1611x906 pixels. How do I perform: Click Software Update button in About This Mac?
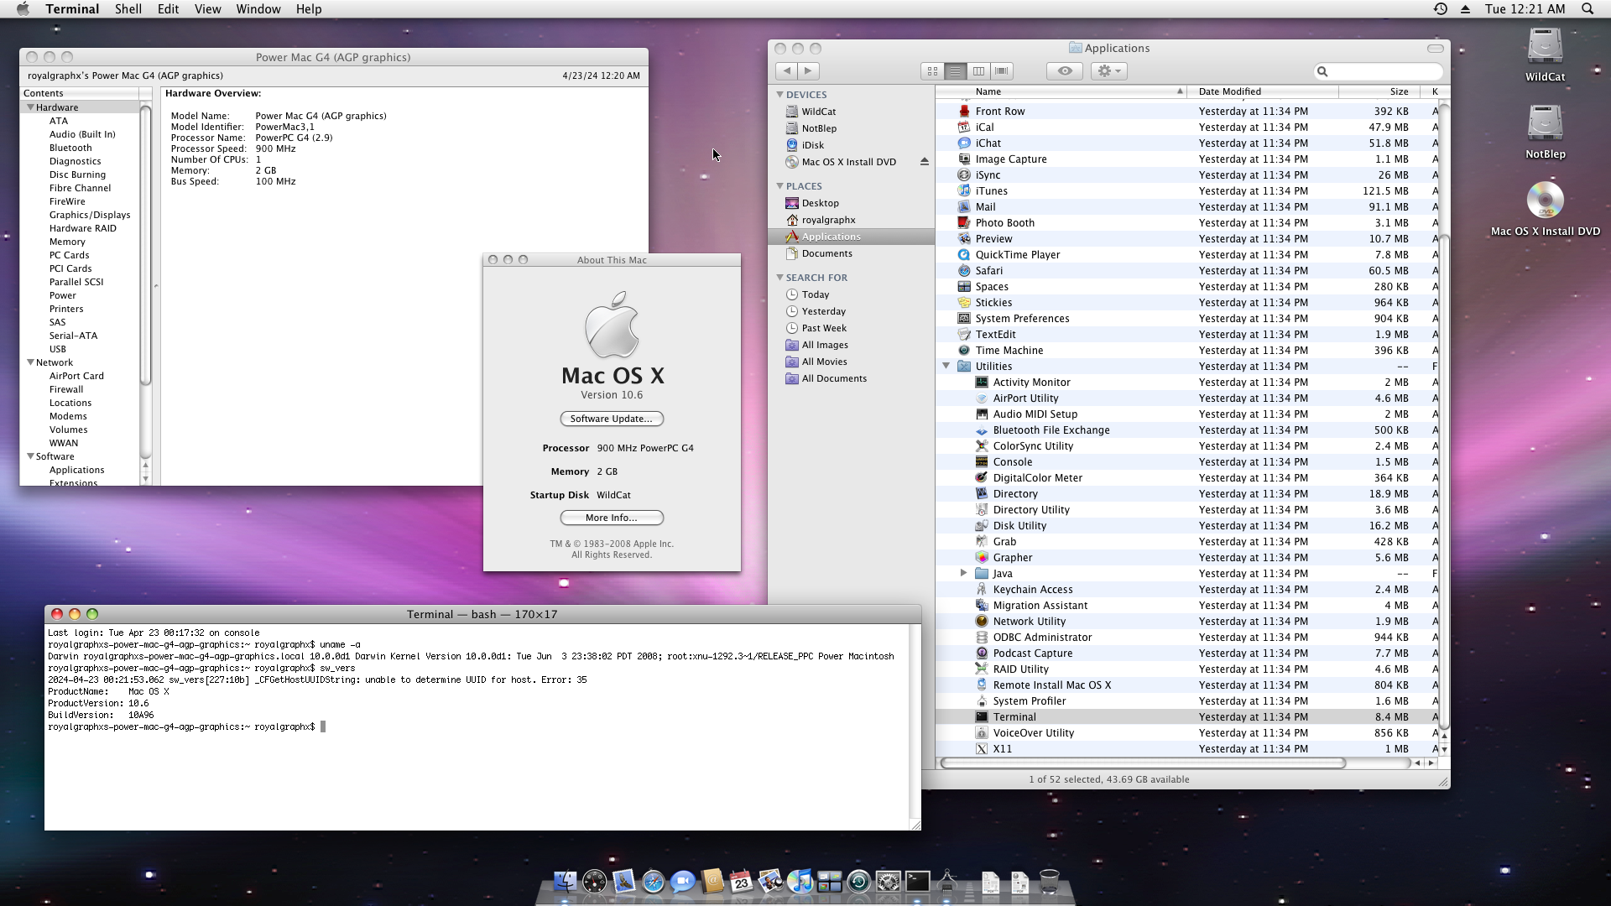pos(611,419)
